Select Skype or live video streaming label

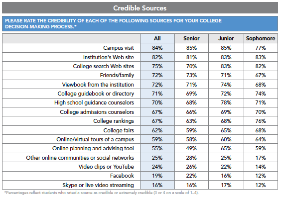98,185
